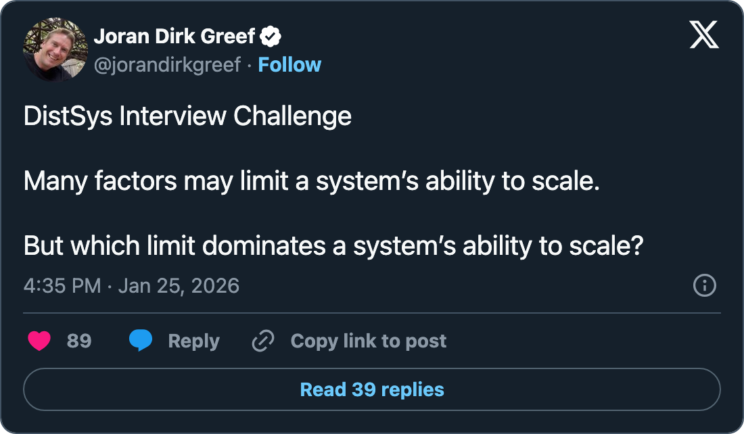Click the "DistSys Interview Challenge" text line
The height and width of the screenshot is (434, 744).
[187, 116]
